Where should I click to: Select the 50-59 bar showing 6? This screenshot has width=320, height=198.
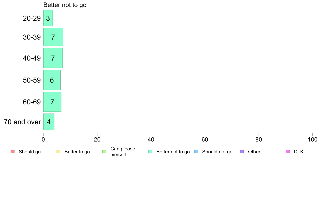(52, 80)
